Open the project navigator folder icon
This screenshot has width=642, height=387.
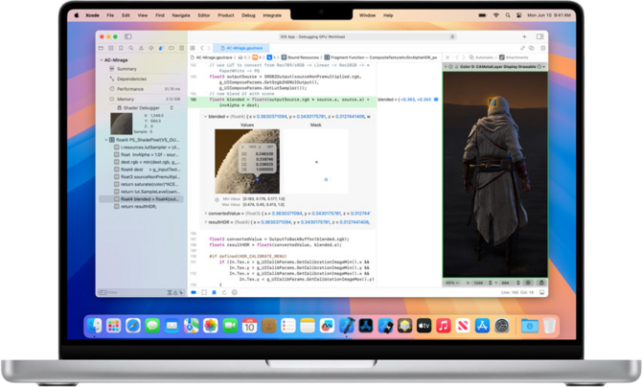[101, 48]
